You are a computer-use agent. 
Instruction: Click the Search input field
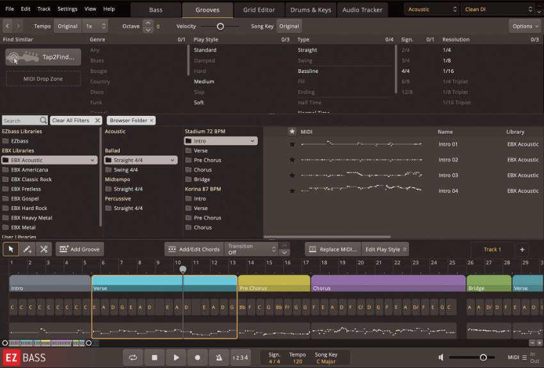(x=21, y=120)
